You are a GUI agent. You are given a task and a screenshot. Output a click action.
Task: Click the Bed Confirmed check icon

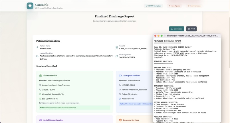pyautogui.click(x=40, y=99)
